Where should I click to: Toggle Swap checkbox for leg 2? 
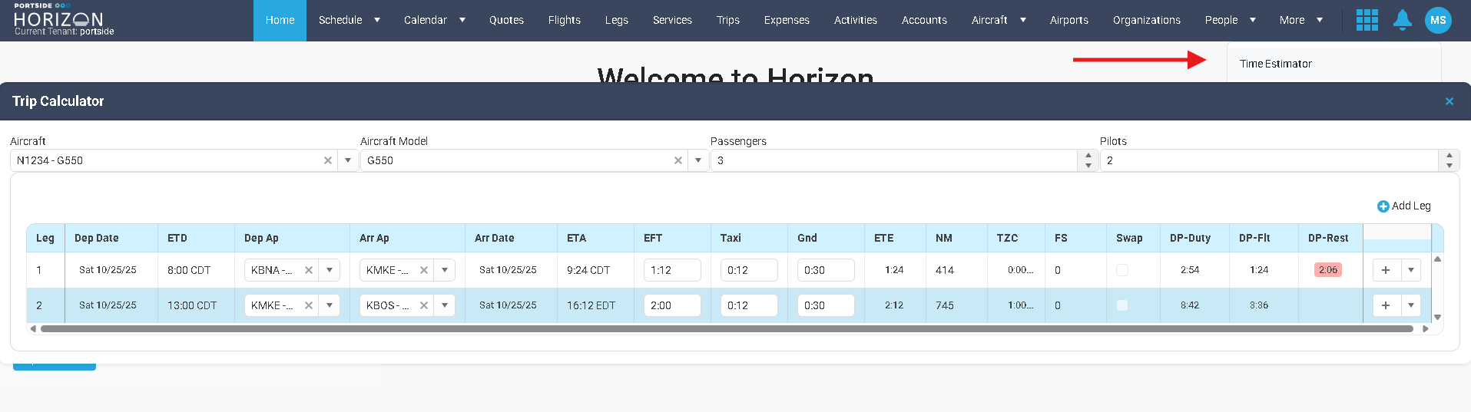[x=1122, y=305]
